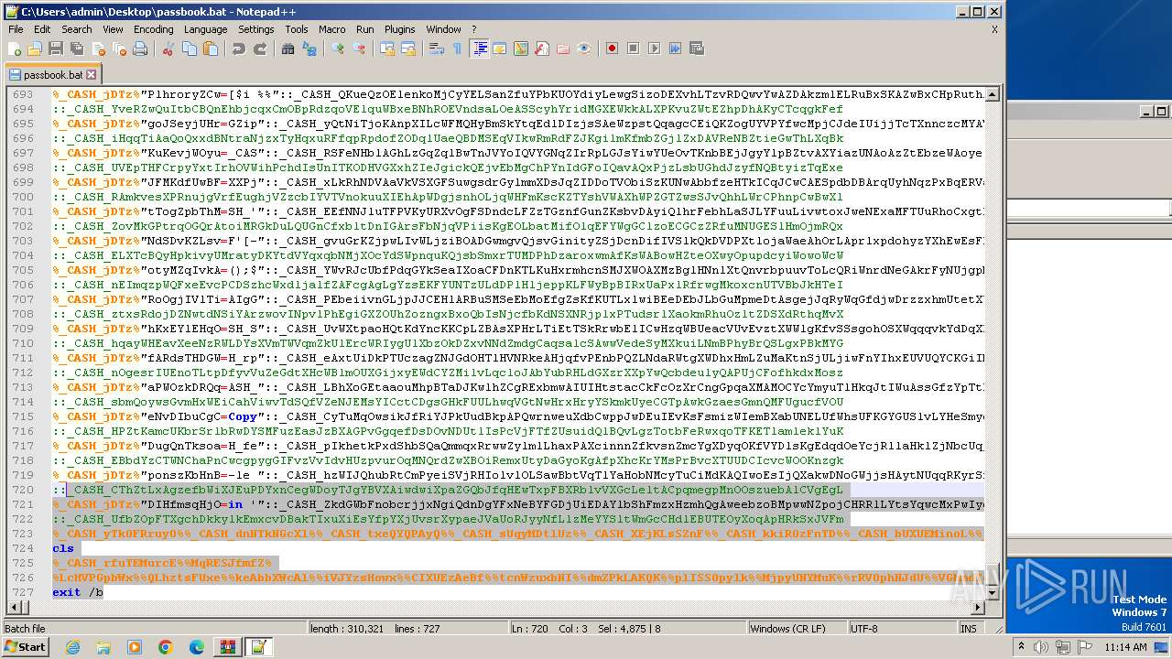Toggle monitoring with eye icon
This screenshot has height=659, width=1172.
583,49
